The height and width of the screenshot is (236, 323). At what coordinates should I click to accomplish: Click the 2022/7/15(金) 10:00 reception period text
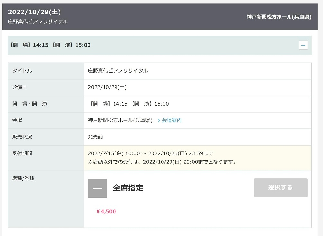pyautogui.click(x=114, y=153)
